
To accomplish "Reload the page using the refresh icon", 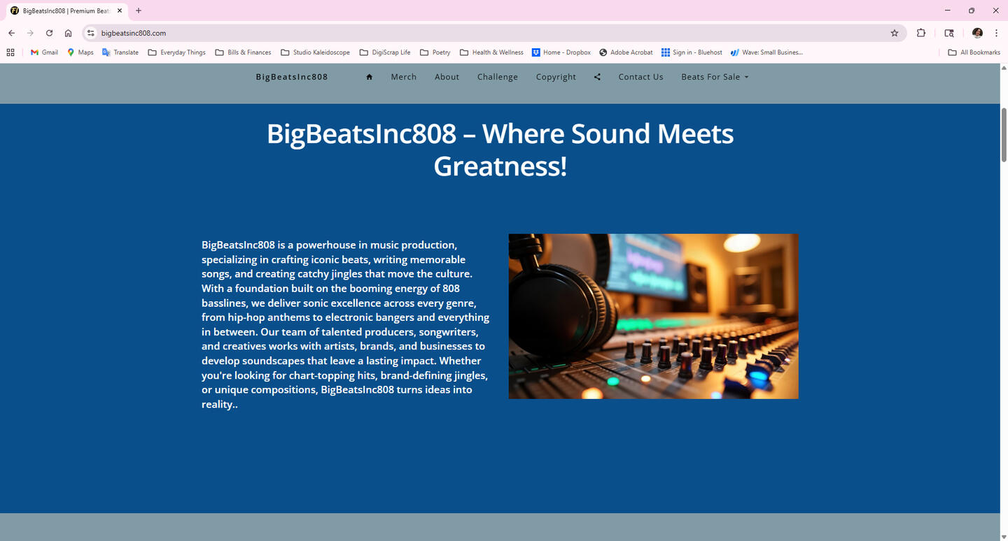I will click(x=49, y=33).
